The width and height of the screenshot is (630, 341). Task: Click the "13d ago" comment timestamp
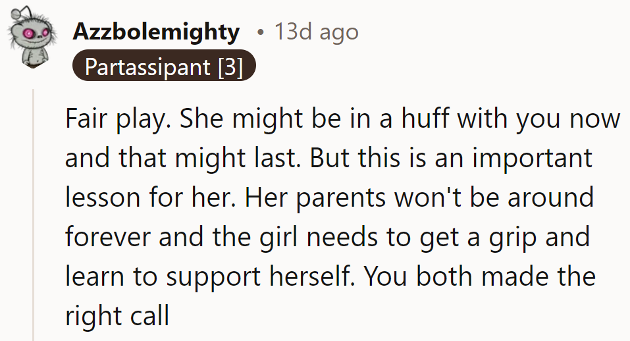[316, 31]
